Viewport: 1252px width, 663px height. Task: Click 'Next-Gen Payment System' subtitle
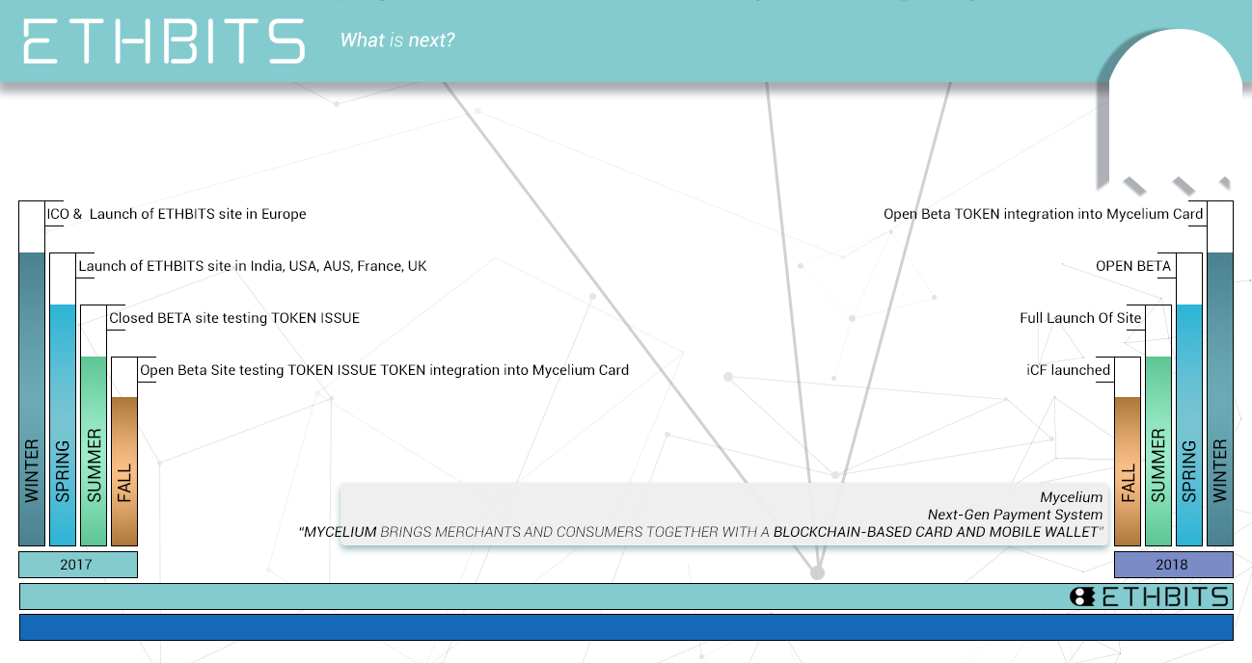click(x=1015, y=515)
